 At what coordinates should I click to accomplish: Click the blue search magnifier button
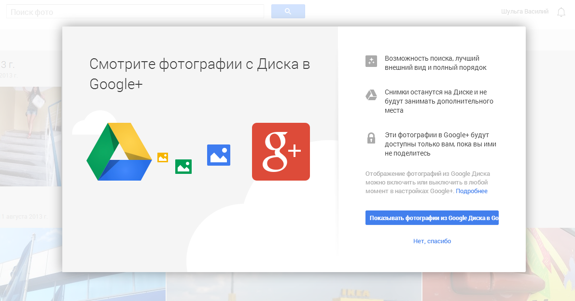click(x=288, y=12)
